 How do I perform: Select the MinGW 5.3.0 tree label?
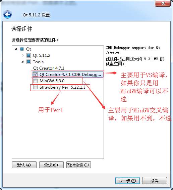click(52, 81)
